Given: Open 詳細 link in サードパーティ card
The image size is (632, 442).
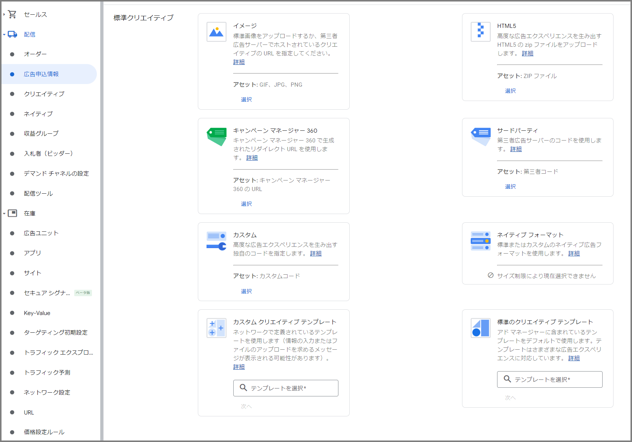Looking at the screenshot, I should tap(516, 149).
